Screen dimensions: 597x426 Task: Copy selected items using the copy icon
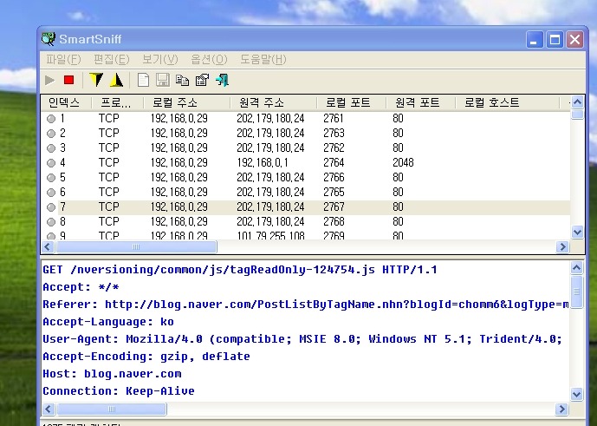tap(182, 81)
